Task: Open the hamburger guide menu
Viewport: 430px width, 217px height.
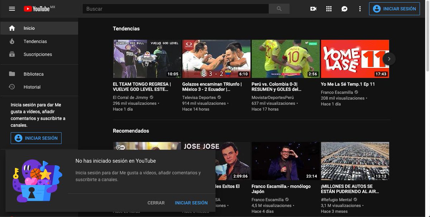Action: tap(12, 9)
